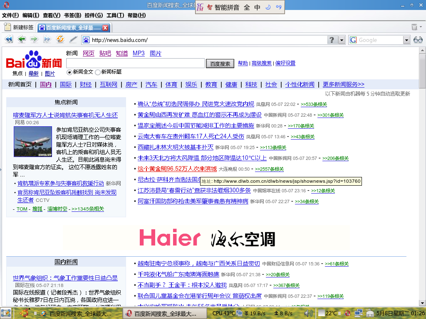Click the wand (pencil) icon in the toolbar
Viewport: 426px width, 319px height.
coord(73,39)
